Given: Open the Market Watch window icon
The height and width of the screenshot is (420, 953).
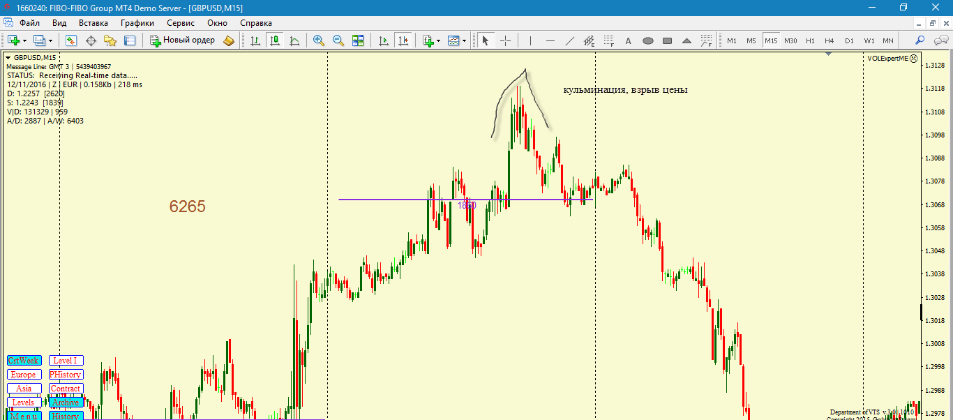Looking at the screenshot, I should coord(70,40).
